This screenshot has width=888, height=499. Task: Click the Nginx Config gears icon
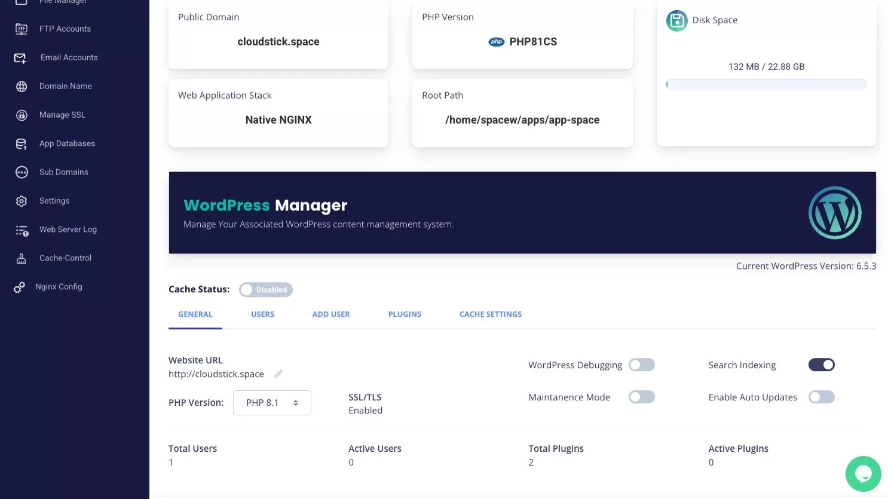point(19,287)
